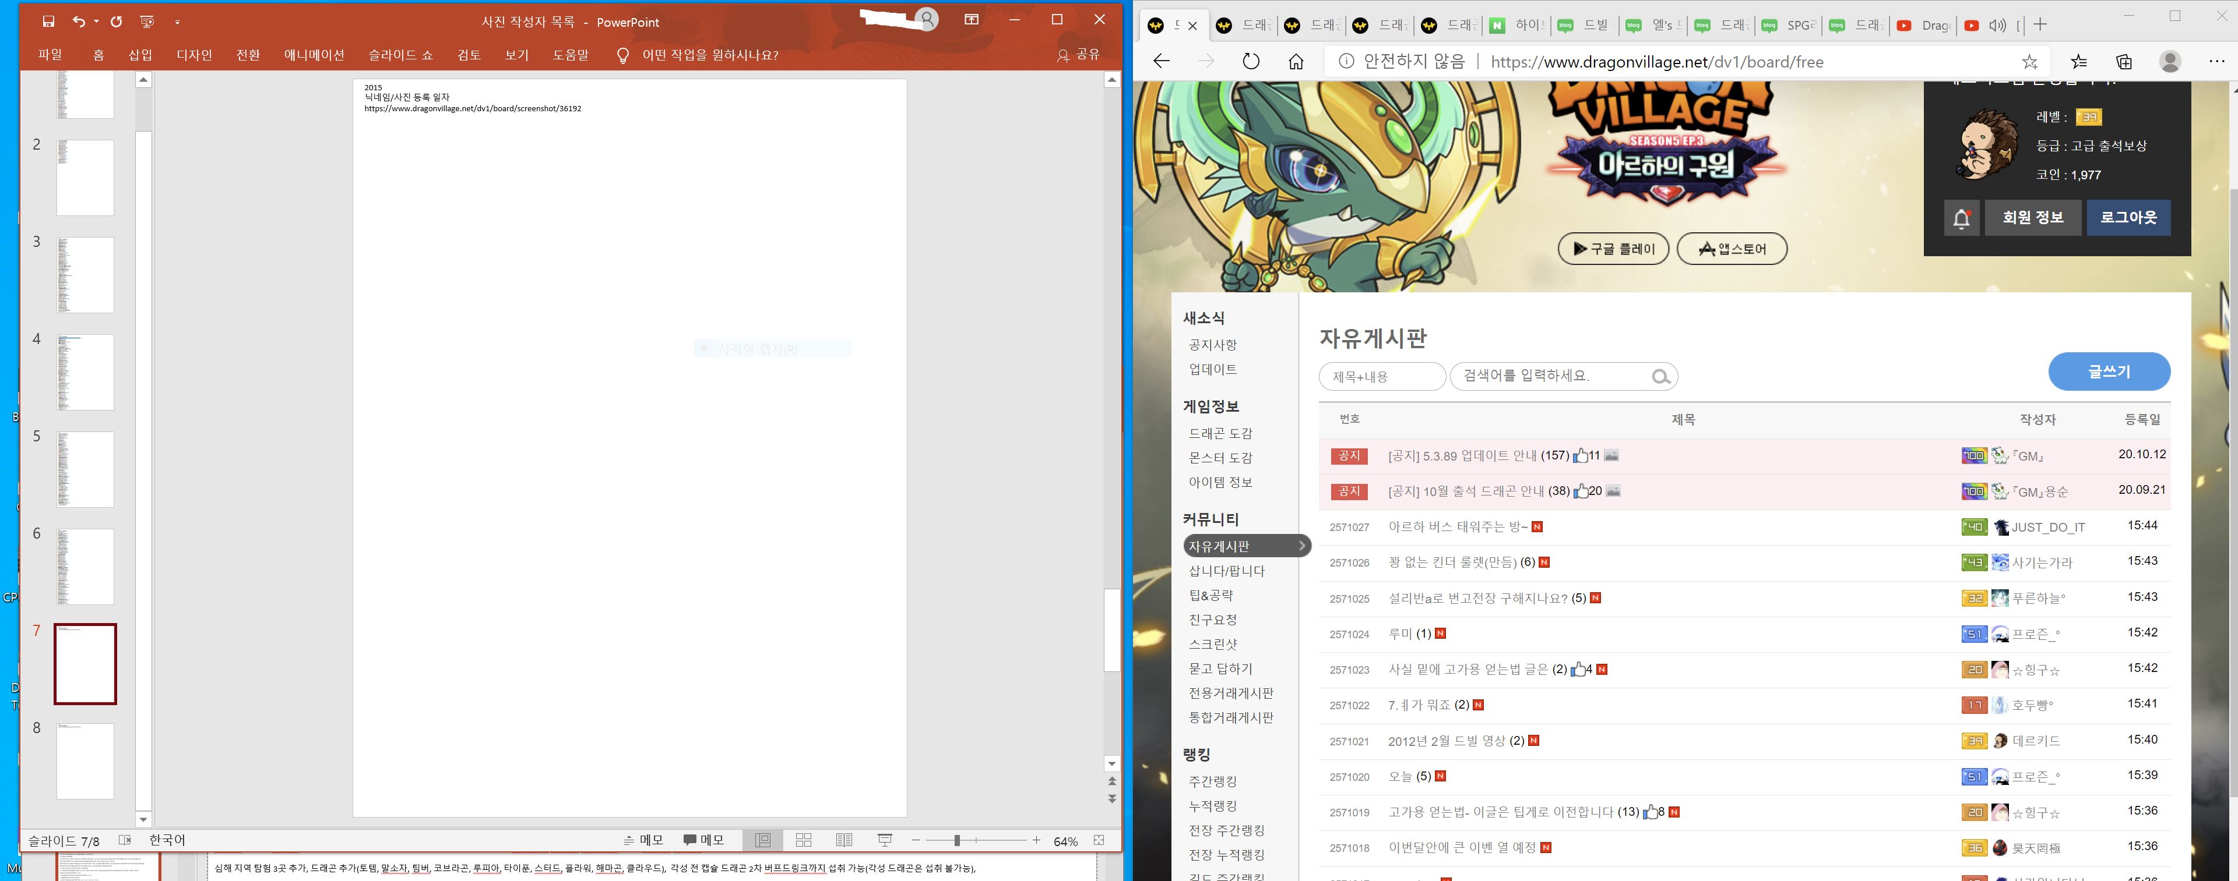Click the Save icon in PowerPoint
Image resolution: width=2238 pixels, height=881 pixels.
tap(48, 21)
